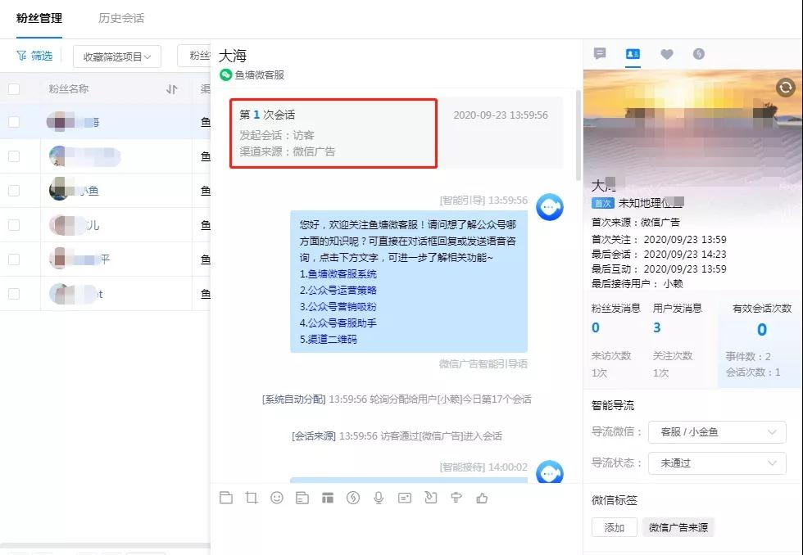Select the screenshot crop tool
The width and height of the screenshot is (803, 555).
pyautogui.click(x=252, y=498)
